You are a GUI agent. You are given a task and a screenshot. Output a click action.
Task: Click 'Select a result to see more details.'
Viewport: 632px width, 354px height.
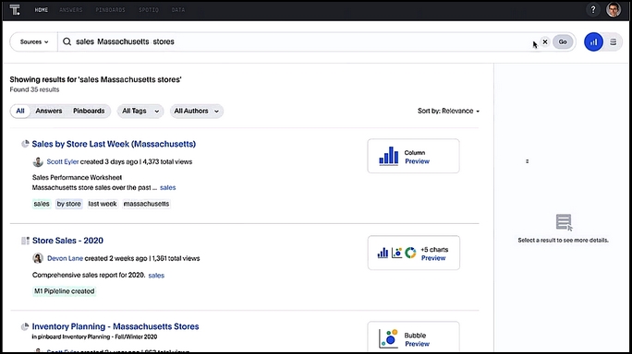pos(563,241)
